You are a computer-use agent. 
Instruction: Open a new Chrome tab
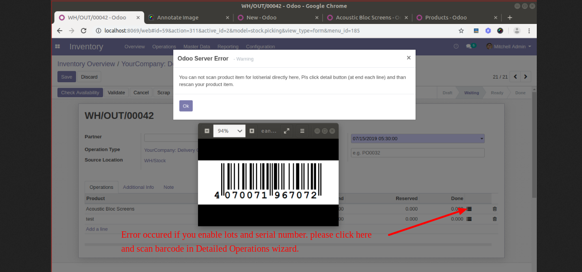[x=510, y=18]
